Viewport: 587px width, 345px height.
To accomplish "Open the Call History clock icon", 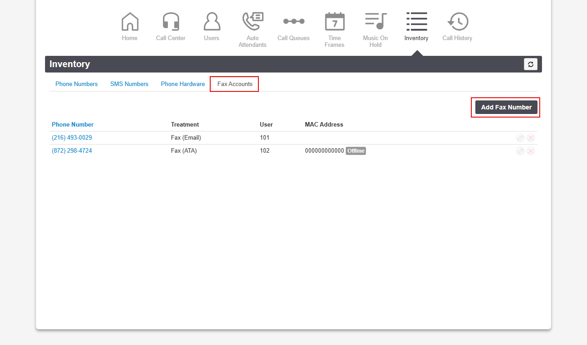I will (x=457, y=22).
